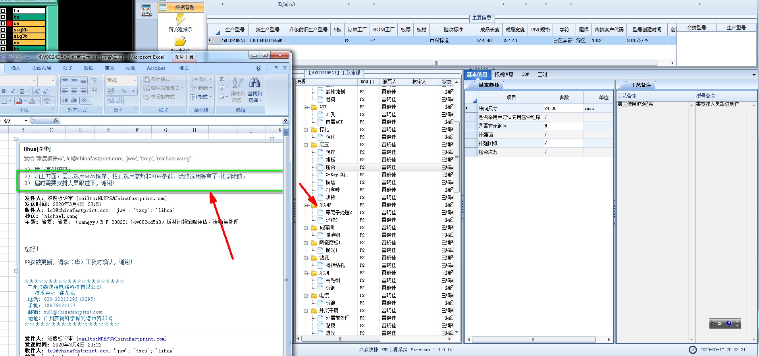
Task: Toggle Underline in Excel ribbon
Action: click(22, 91)
